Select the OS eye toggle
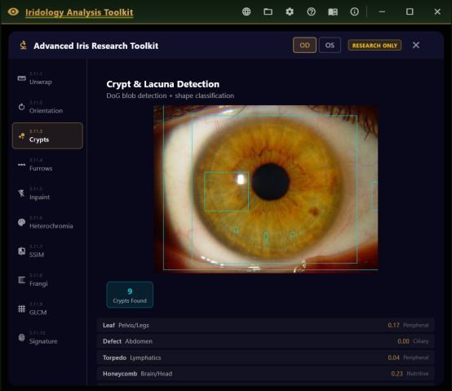This screenshot has width=452, height=391. pos(330,45)
